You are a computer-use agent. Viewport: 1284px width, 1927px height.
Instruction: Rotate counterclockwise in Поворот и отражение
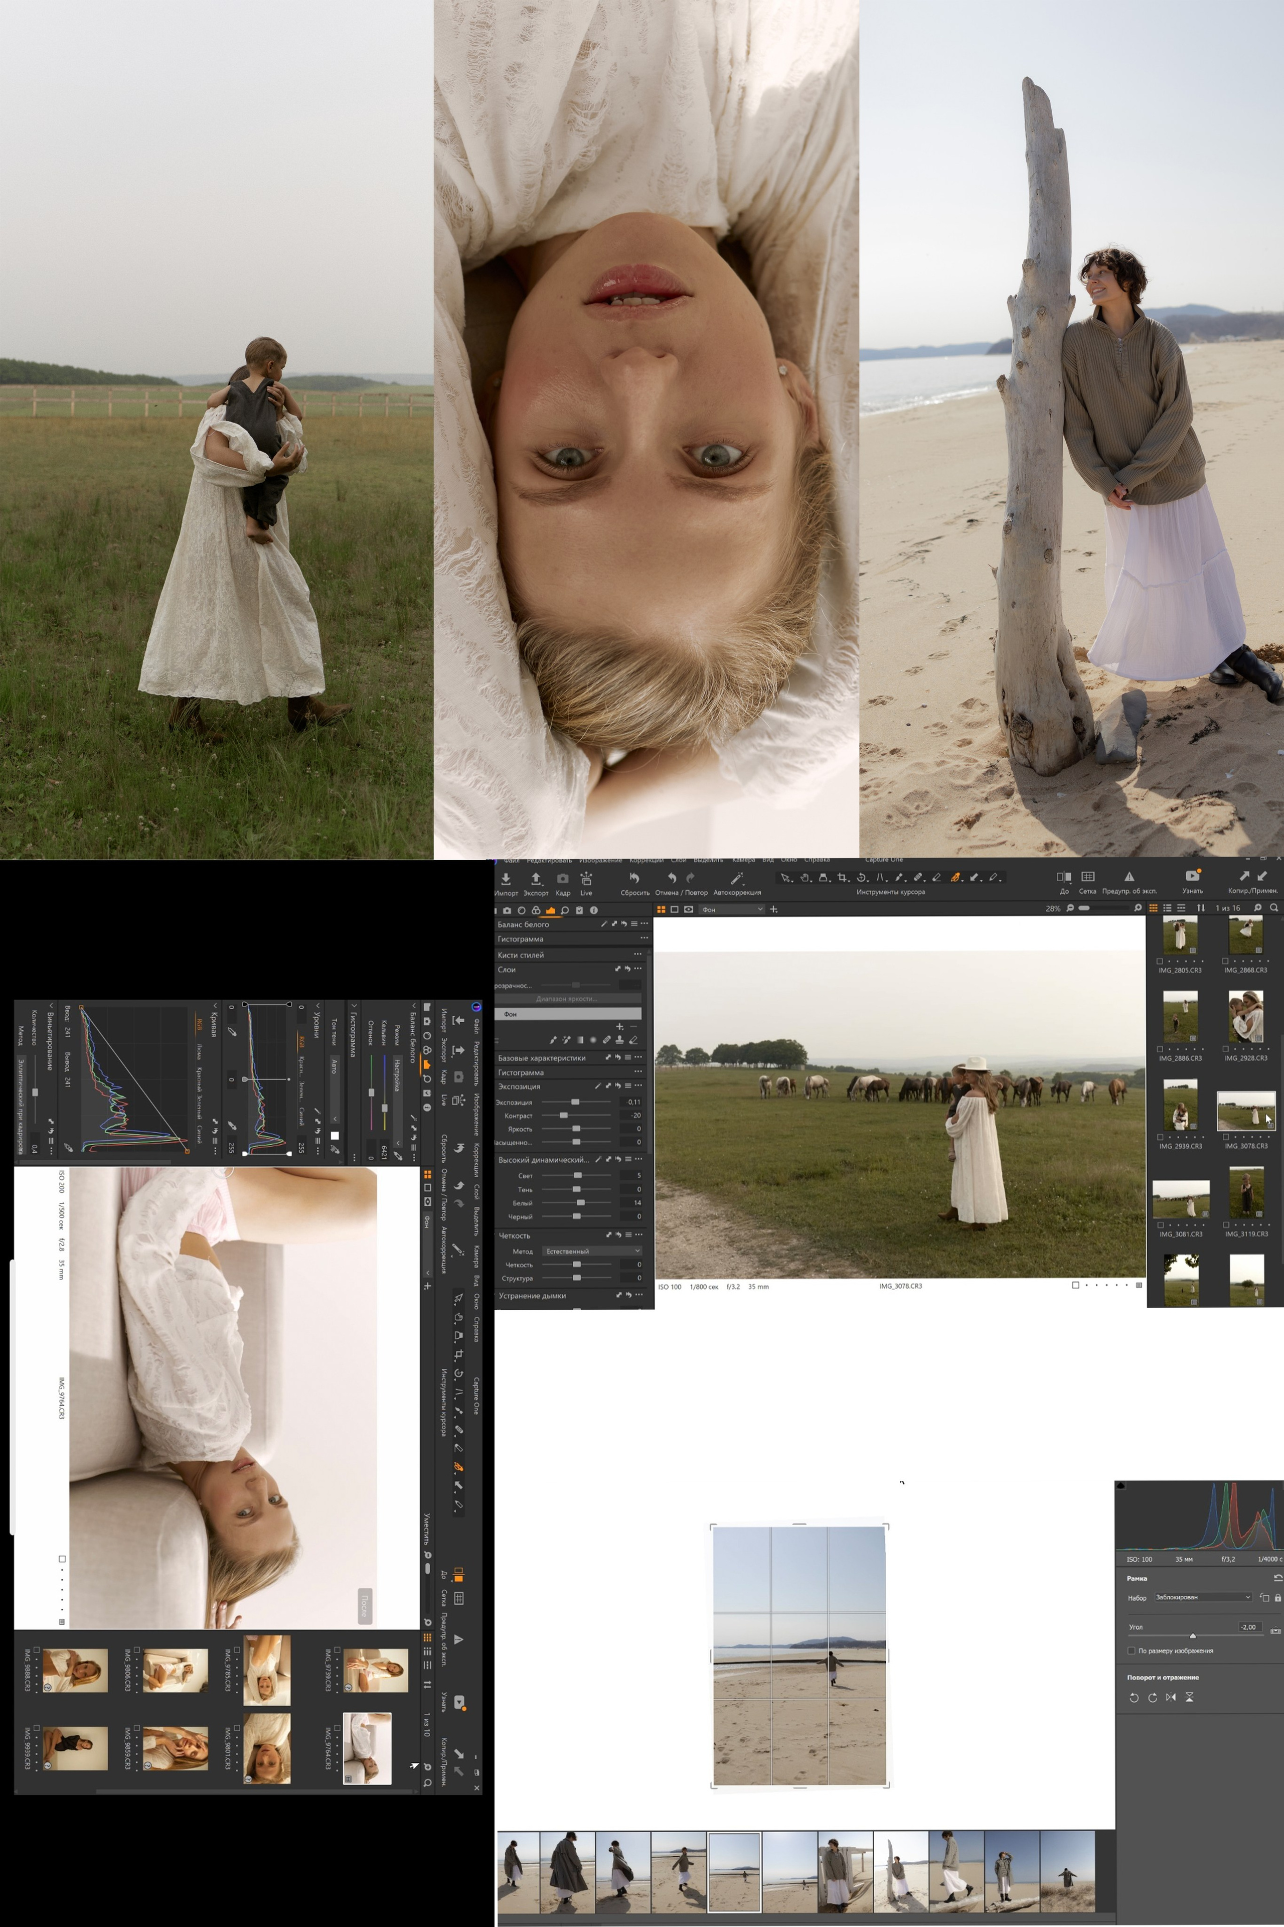[1134, 1698]
